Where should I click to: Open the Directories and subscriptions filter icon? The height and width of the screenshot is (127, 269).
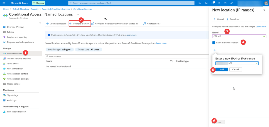point(206,3)
